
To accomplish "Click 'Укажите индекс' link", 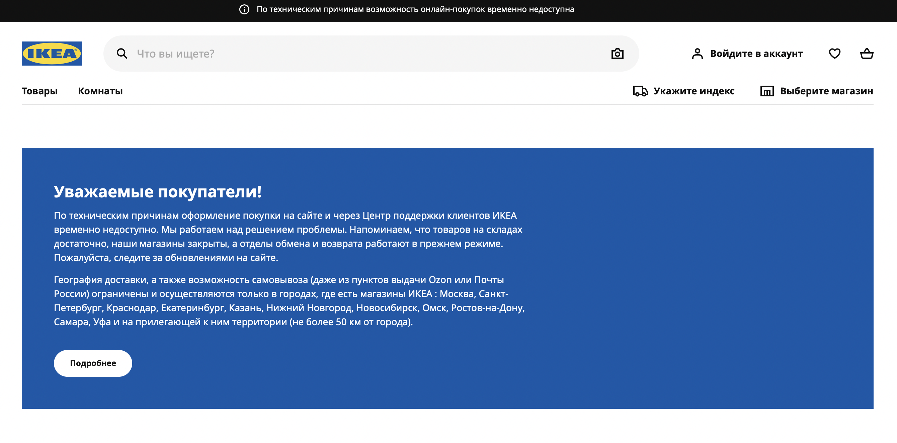I will pyautogui.click(x=694, y=91).
